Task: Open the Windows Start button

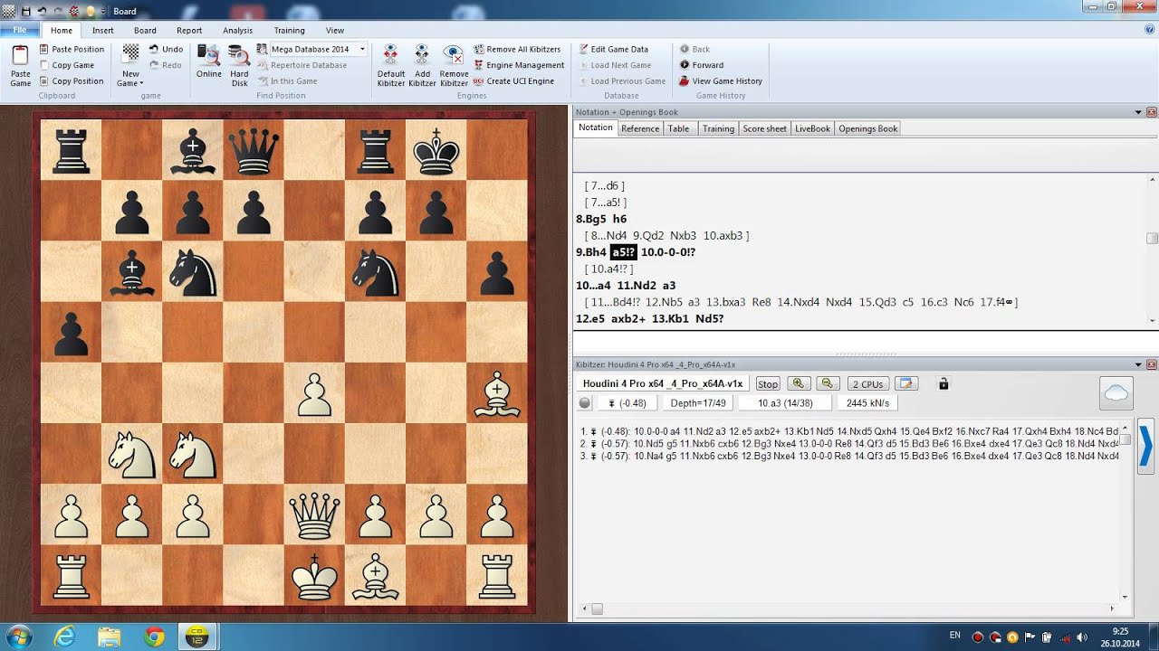Action: (18, 637)
